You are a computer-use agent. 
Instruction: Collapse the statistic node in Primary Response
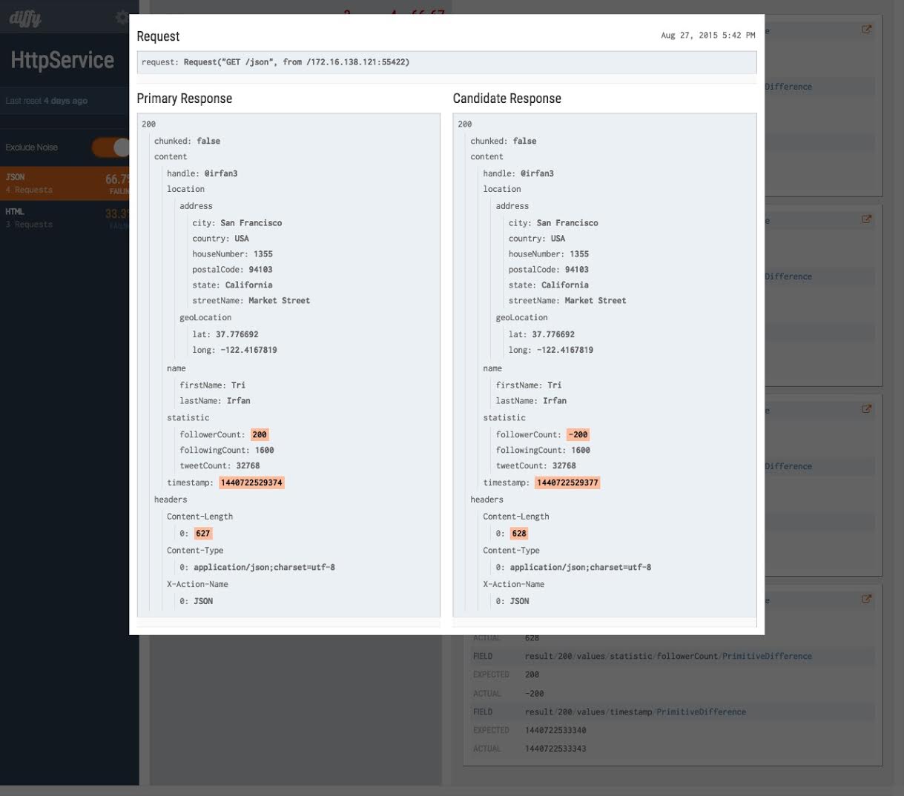(x=188, y=418)
